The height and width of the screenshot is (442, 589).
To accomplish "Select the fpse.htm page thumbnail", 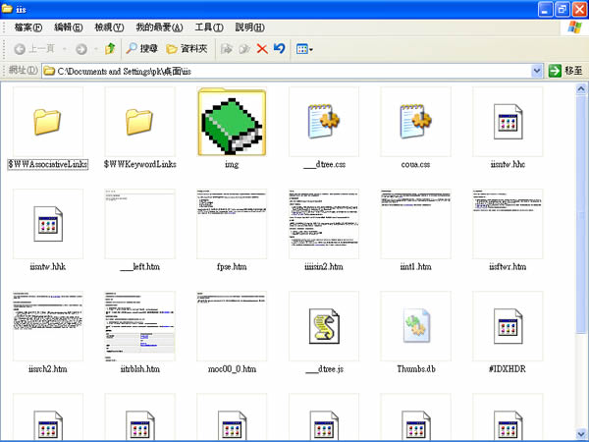I will pyautogui.click(x=232, y=224).
